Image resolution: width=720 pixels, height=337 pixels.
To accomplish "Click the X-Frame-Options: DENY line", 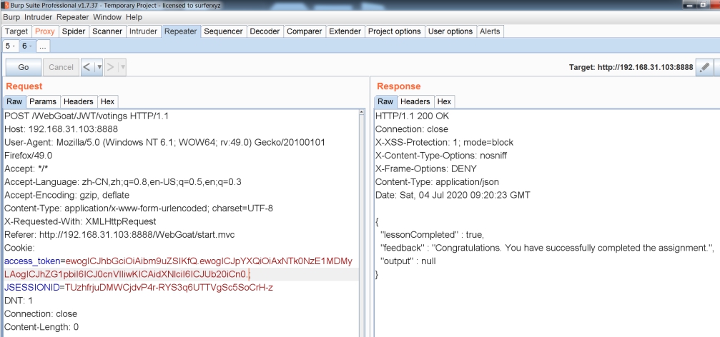I will tap(426, 168).
